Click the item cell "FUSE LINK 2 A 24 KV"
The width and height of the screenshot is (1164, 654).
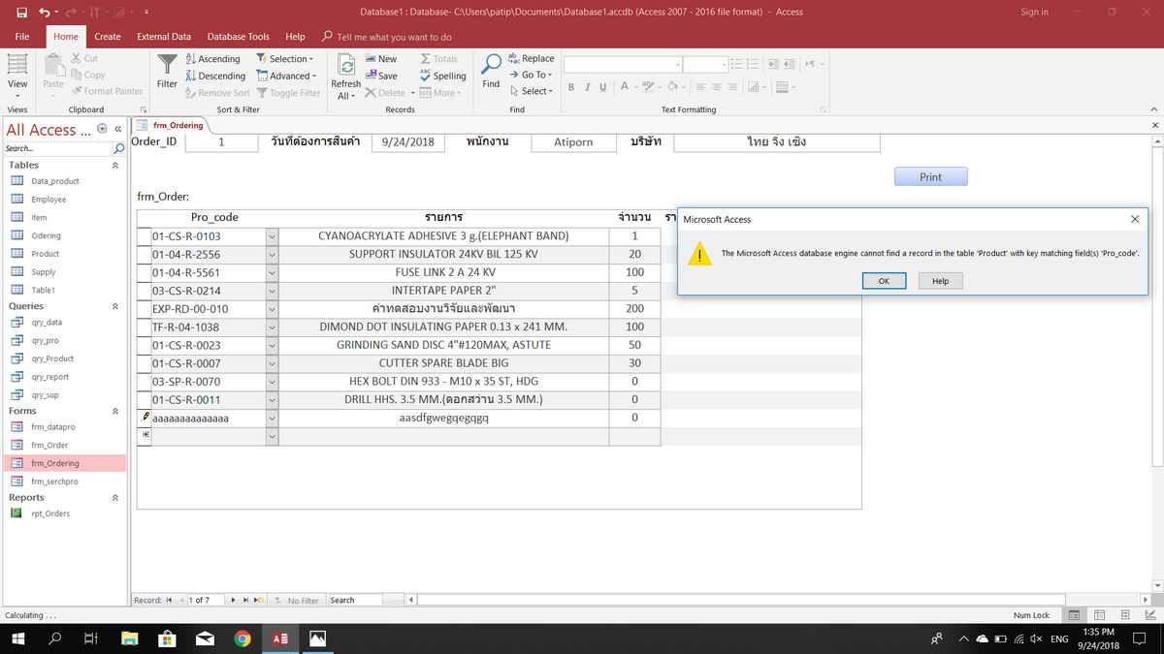[443, 273]
